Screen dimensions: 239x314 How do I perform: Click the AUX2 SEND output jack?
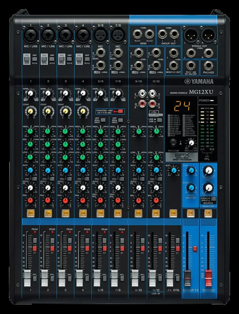point(149,34)
